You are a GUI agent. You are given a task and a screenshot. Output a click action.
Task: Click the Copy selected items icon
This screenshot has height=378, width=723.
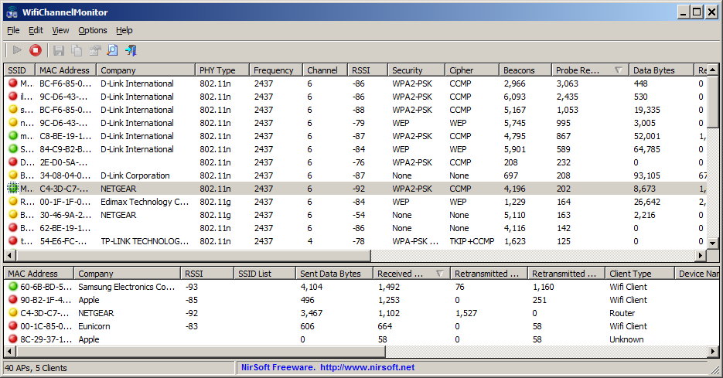77,50
